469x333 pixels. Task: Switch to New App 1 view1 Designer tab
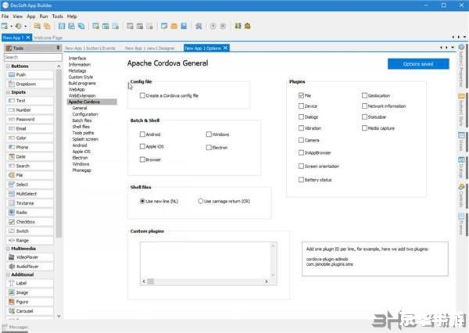150,48
